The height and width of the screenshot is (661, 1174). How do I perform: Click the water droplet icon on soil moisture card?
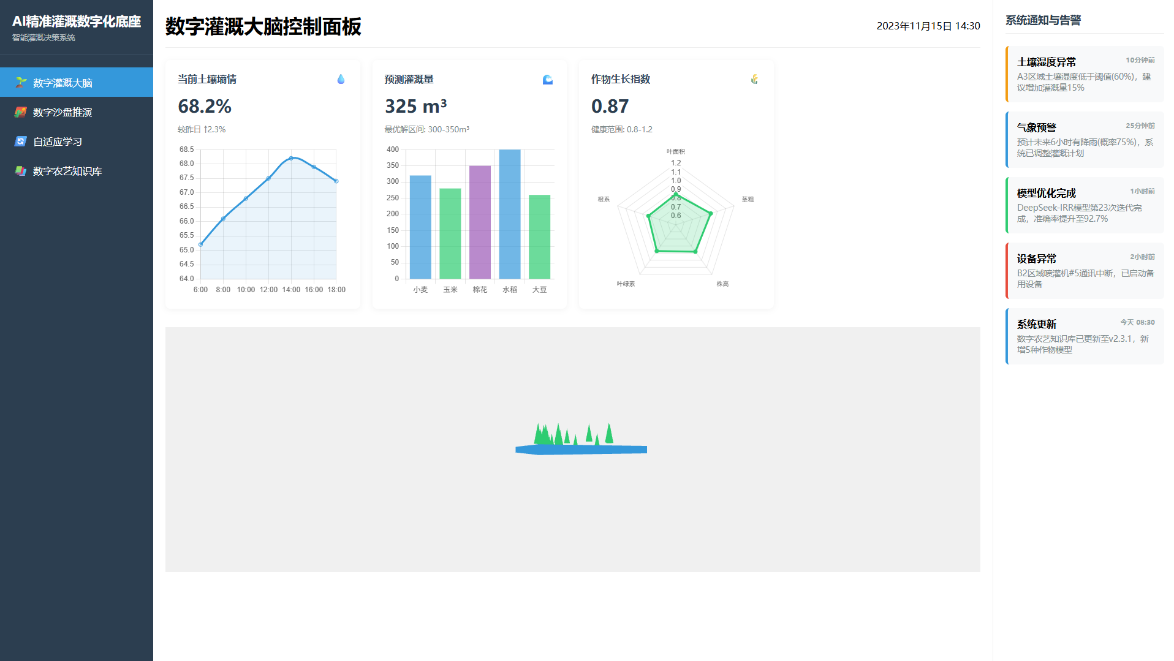(x=341, y=79)
